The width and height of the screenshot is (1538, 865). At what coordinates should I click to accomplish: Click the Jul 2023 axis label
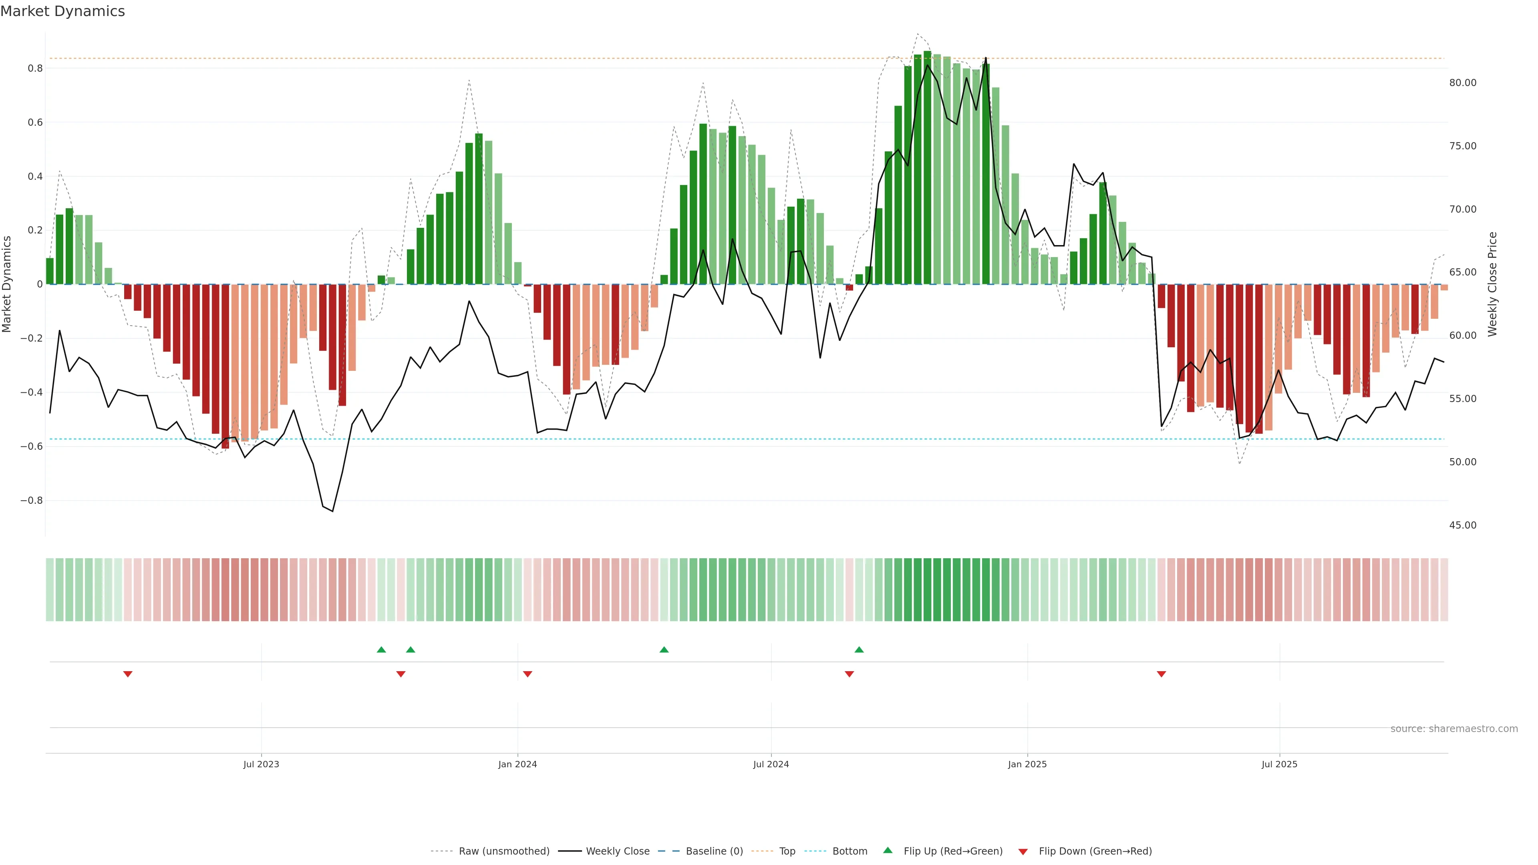pyautogui.click(x=261, y=764)
